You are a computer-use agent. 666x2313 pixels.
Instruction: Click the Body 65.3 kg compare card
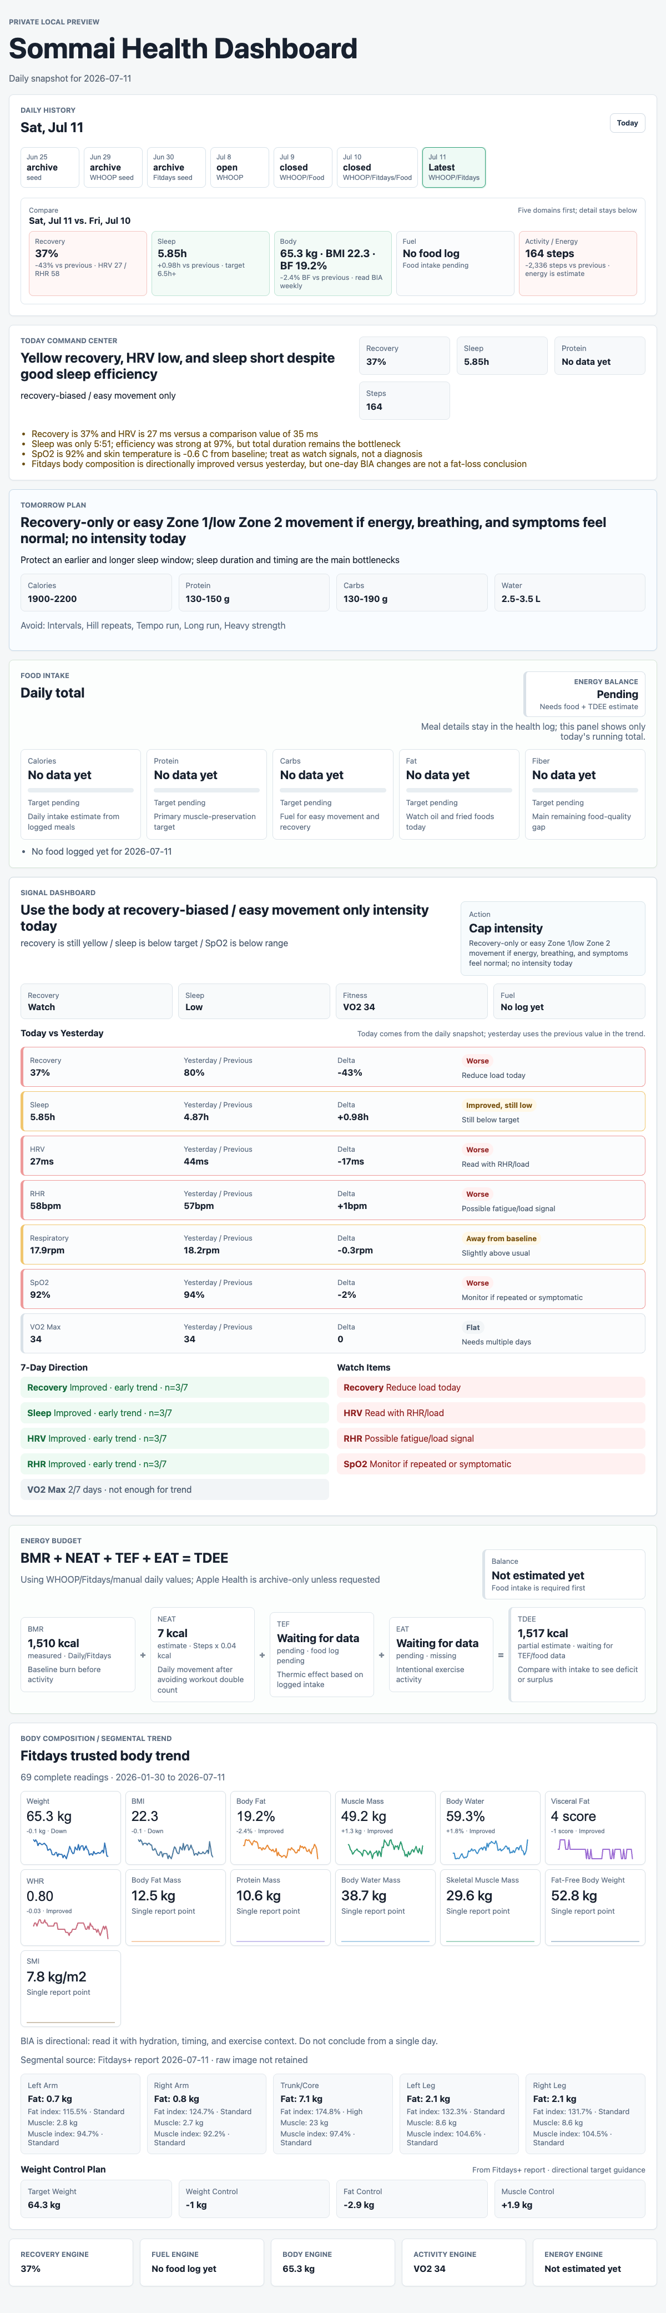pos(333,263)
